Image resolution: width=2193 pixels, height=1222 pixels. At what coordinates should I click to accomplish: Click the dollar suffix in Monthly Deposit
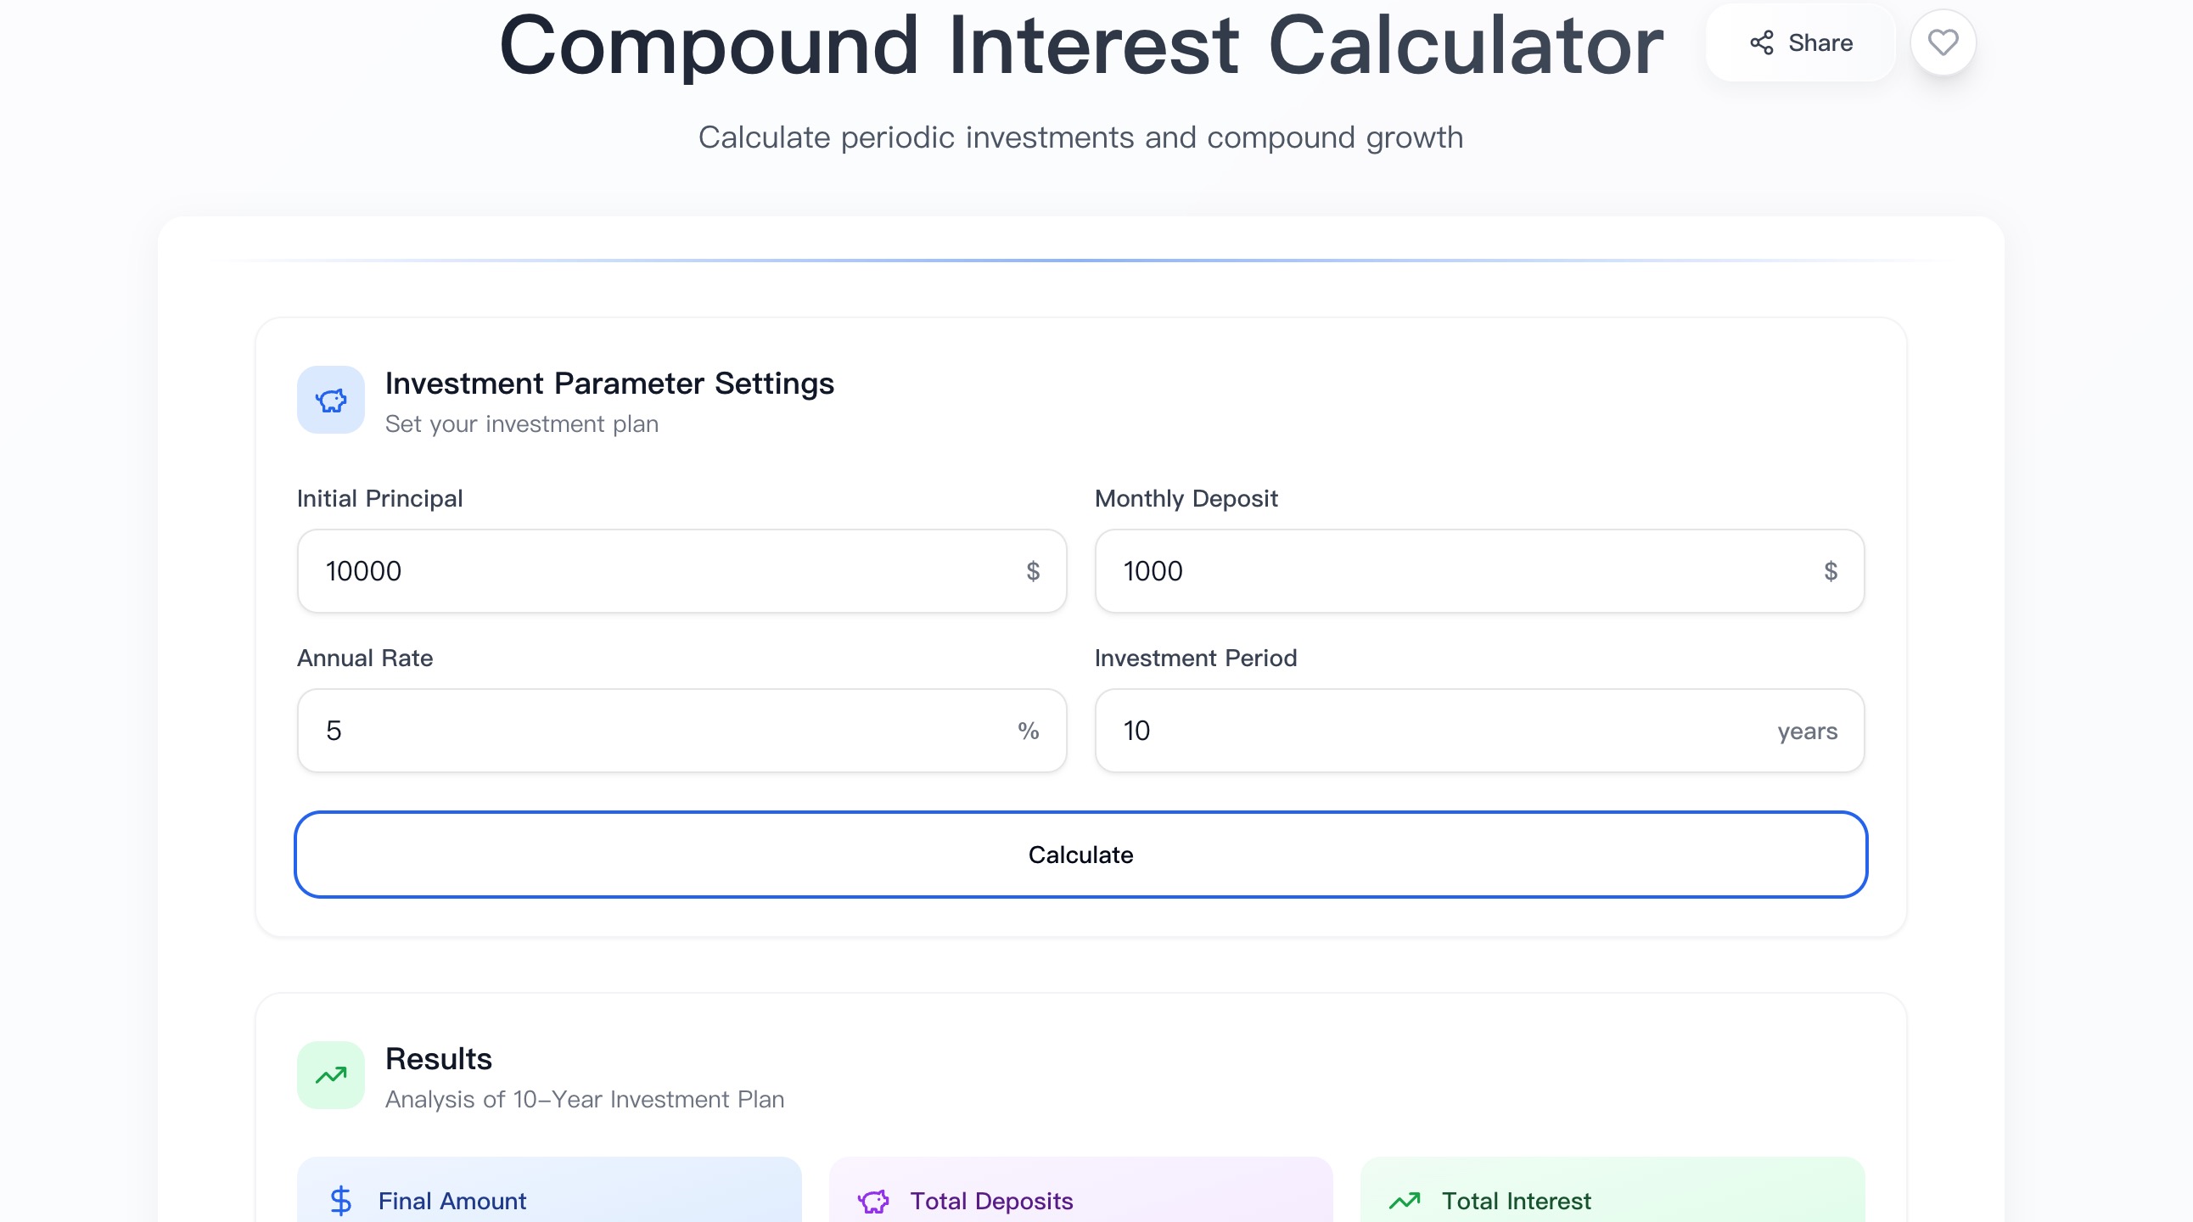click(x=1831, y=571)
